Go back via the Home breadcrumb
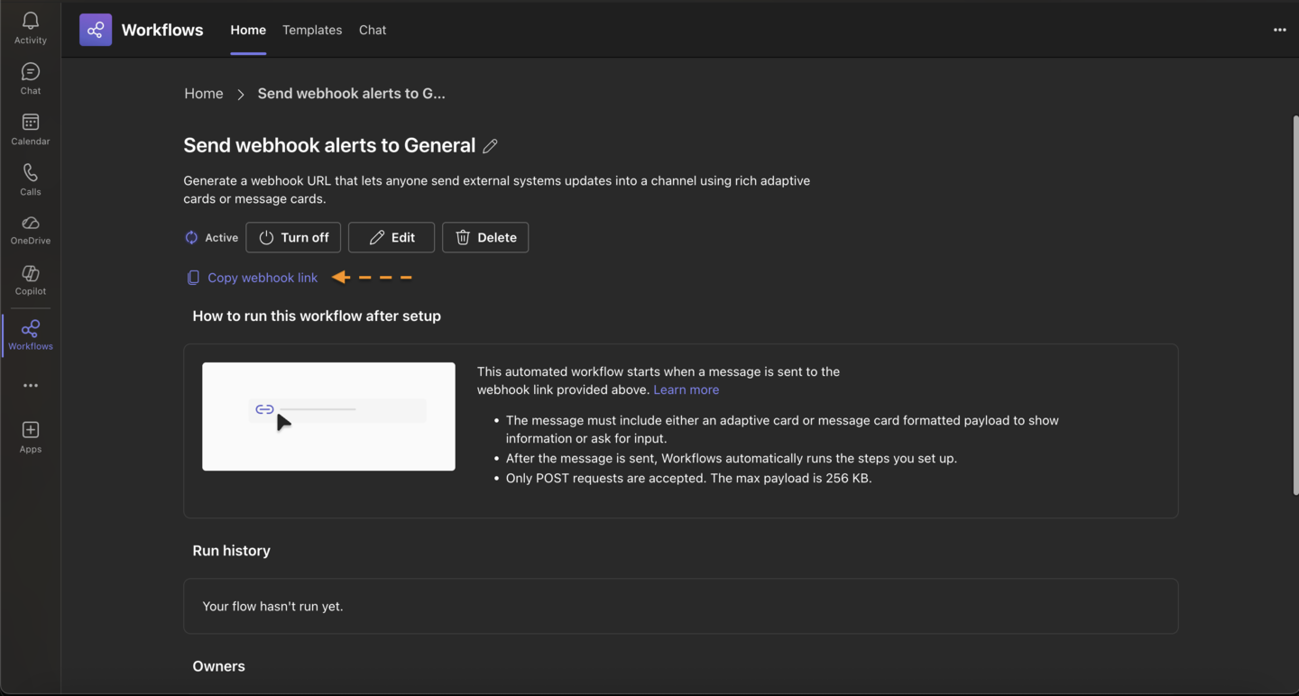 (x=203, y=93)
